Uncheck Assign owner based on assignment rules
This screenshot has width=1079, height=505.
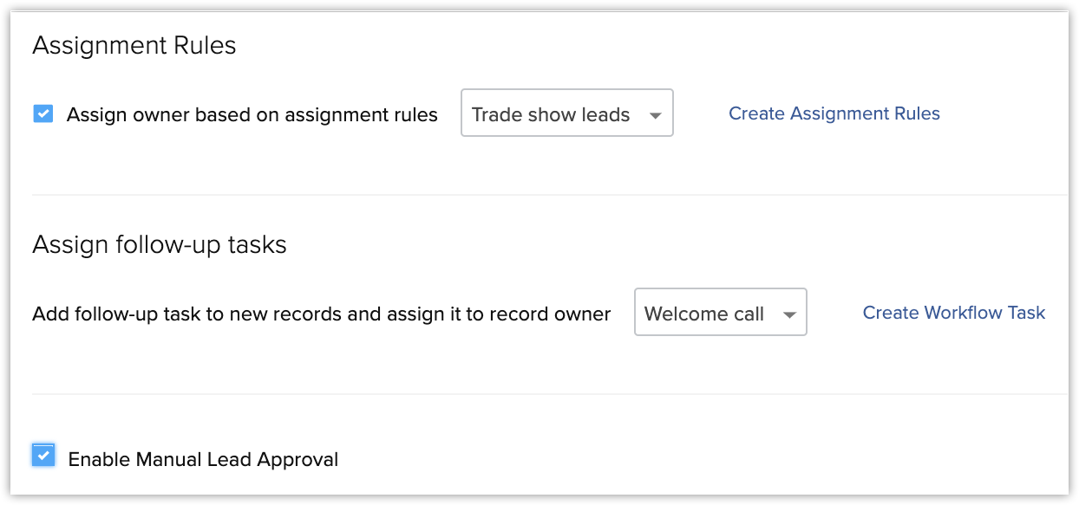[43, 113]
